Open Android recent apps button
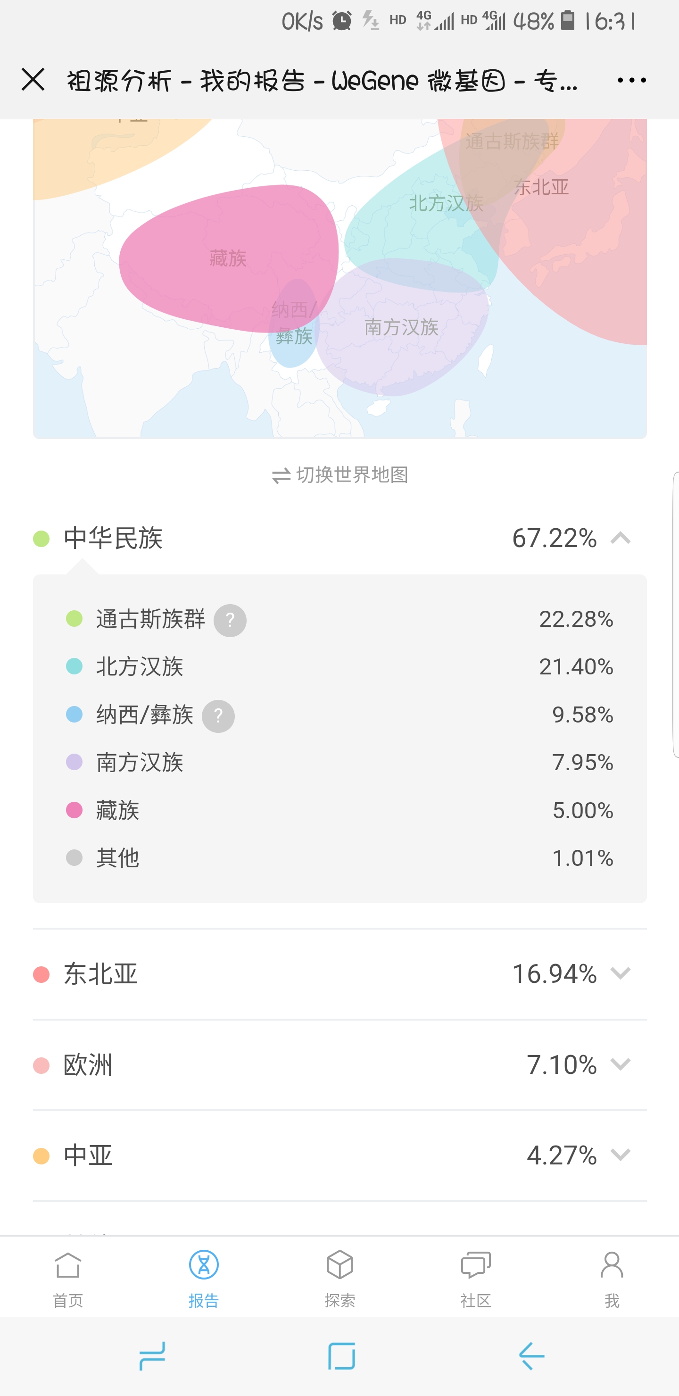679x1396 pixels. pyautogui.click(x=152, y=1356)
